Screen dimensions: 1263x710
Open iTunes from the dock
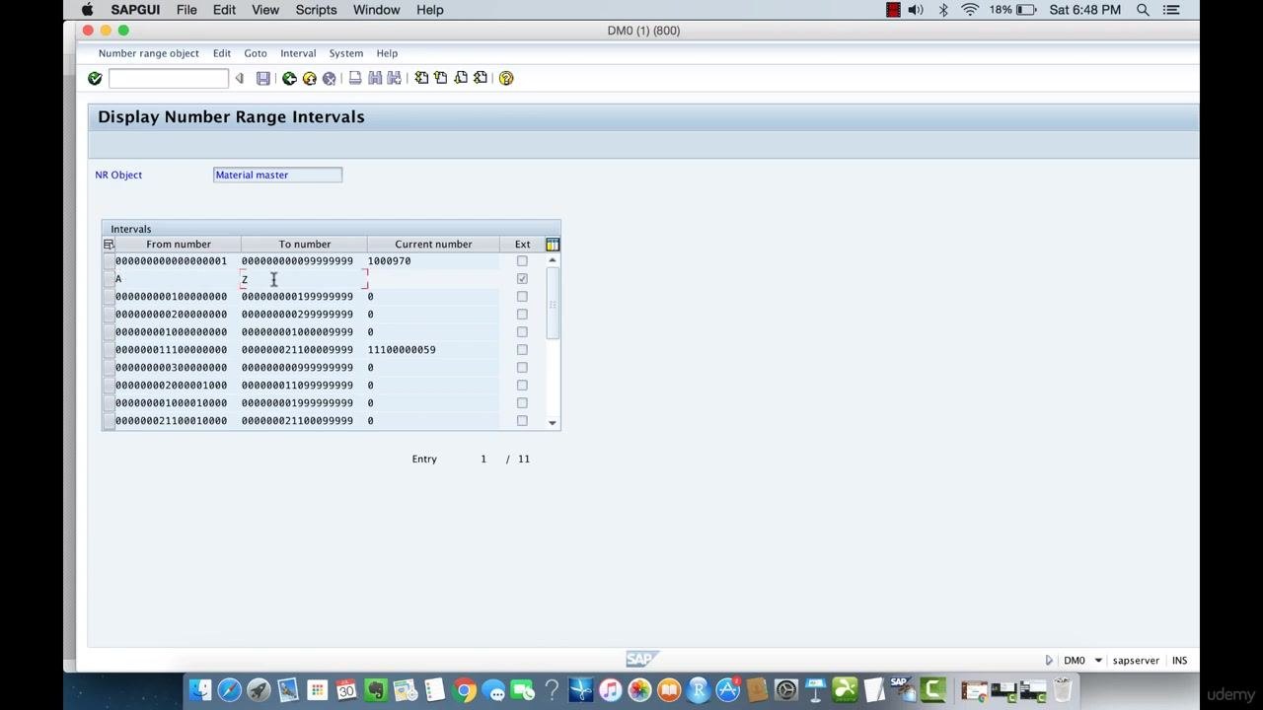610,689
